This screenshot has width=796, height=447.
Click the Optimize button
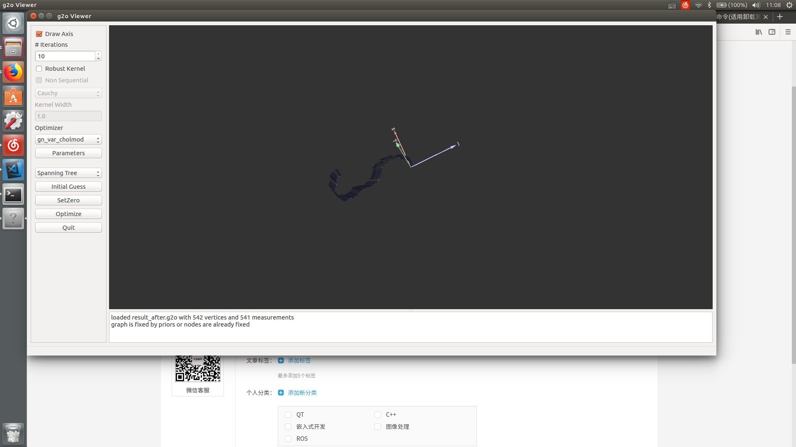pos(68,214)
